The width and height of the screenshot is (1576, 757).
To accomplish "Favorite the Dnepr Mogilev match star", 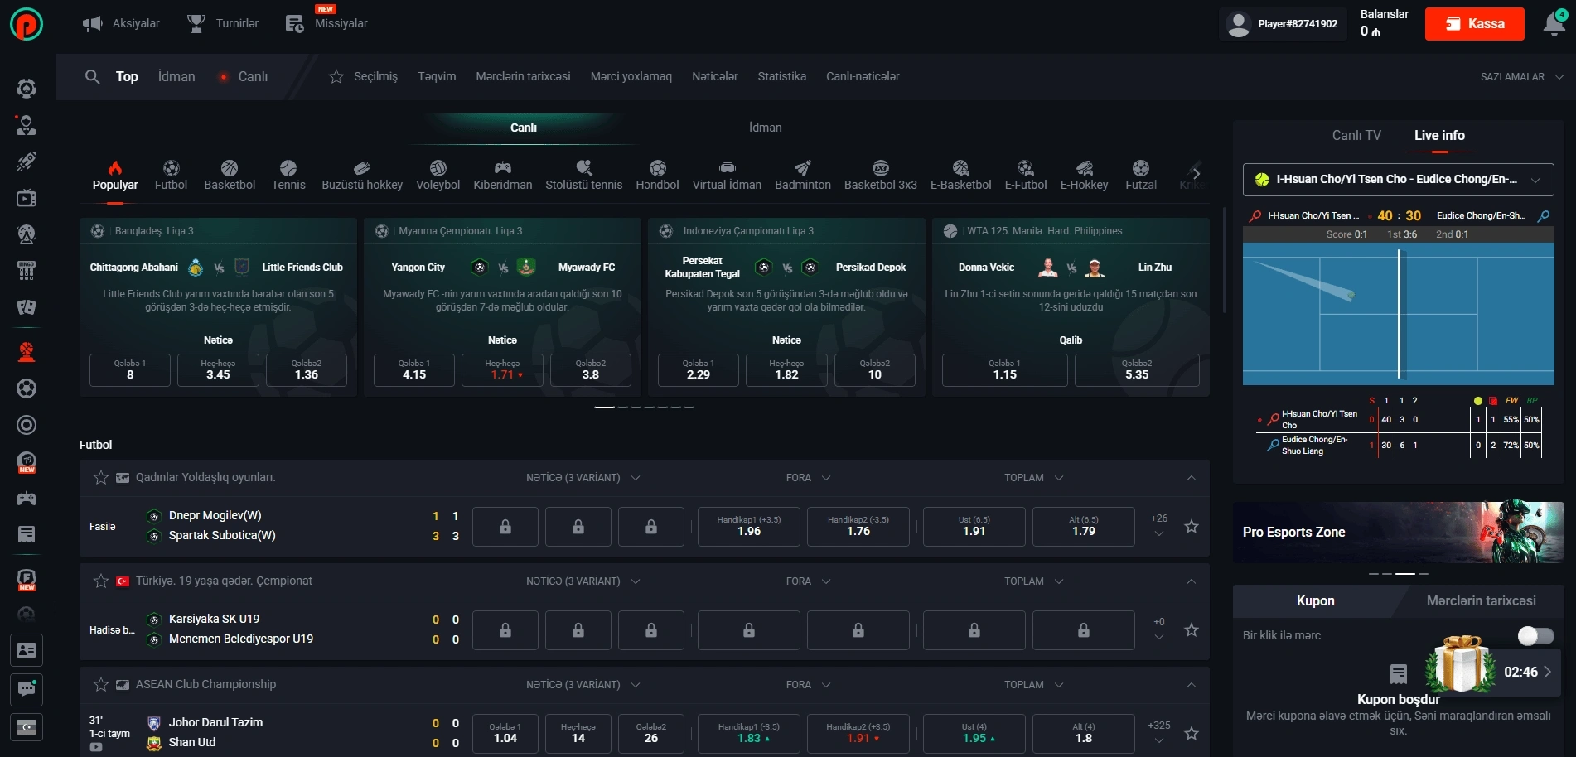I will [1191, 527].
